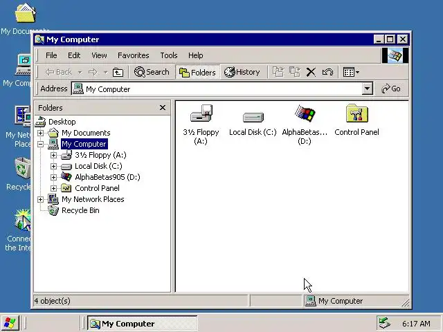
Task: Collapse My Computer tree node
Action: 40,144
